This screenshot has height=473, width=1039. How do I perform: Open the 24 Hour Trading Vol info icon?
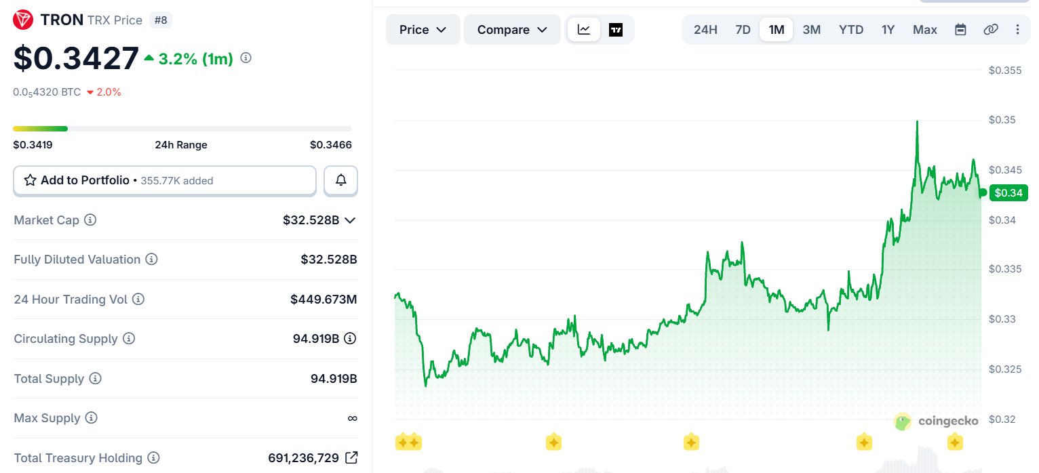click(138, 300)
